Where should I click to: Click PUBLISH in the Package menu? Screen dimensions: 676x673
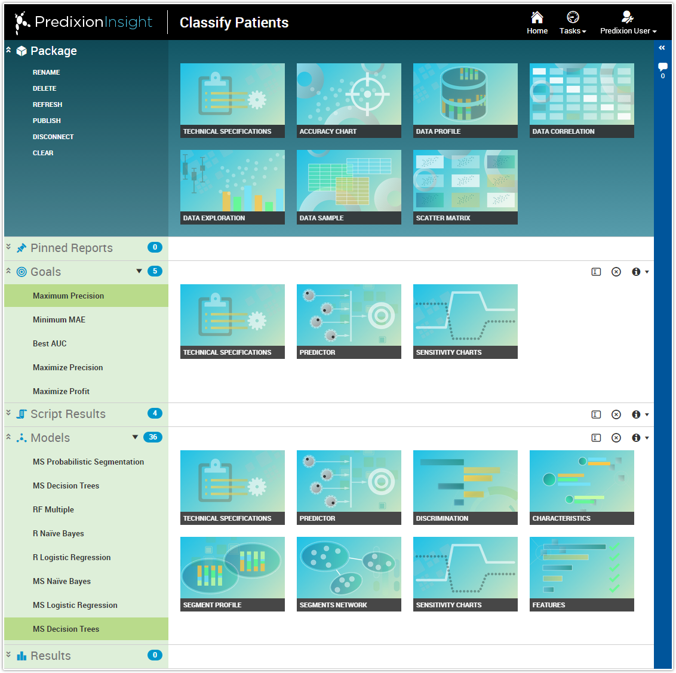(x=47, y=121)
